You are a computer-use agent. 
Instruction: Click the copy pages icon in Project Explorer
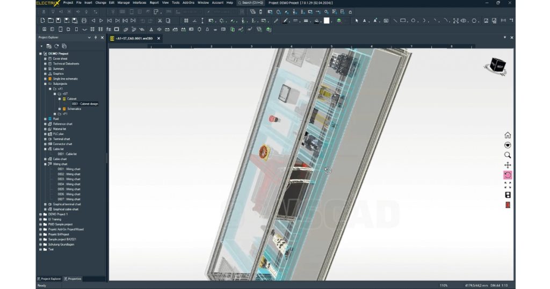[x=64, y=46]
